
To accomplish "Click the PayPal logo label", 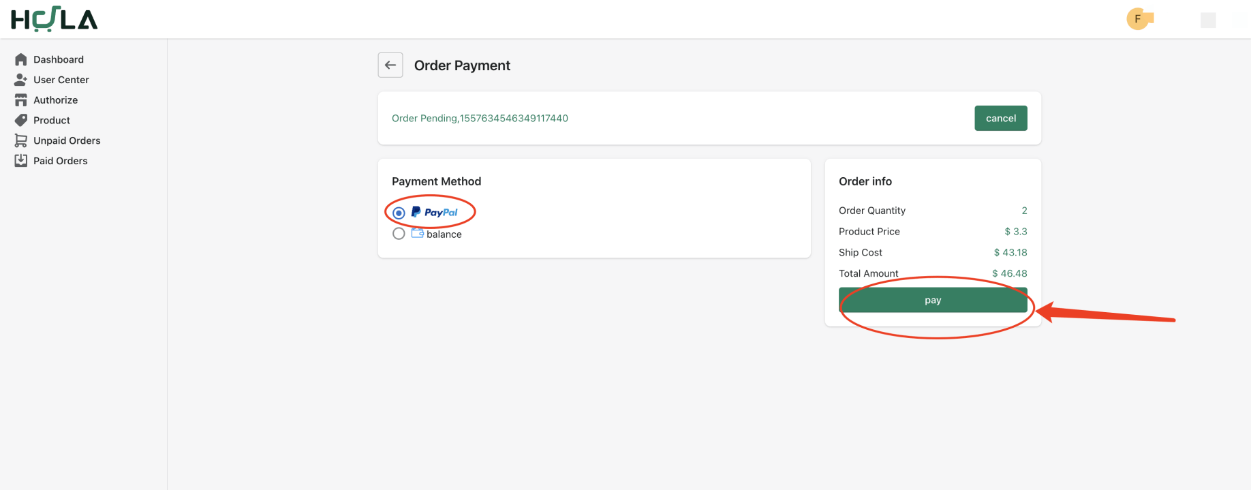I will point(435,213).
